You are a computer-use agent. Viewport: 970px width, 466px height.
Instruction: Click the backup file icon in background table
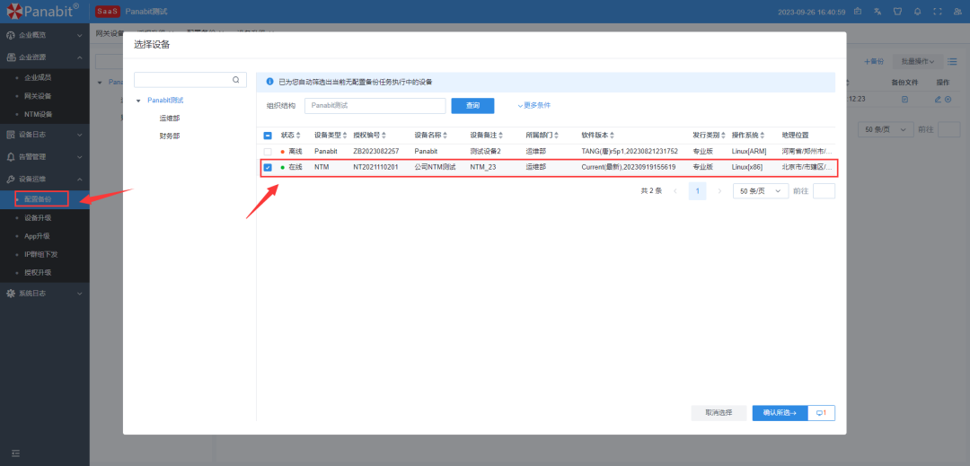point(904,100)
